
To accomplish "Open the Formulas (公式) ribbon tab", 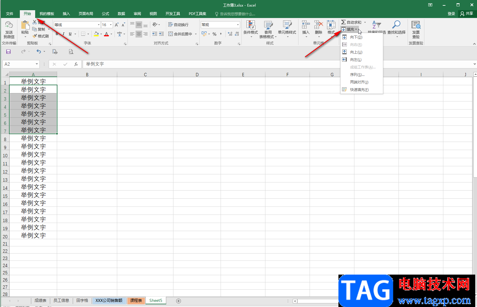I will click(x=105, y=14).
